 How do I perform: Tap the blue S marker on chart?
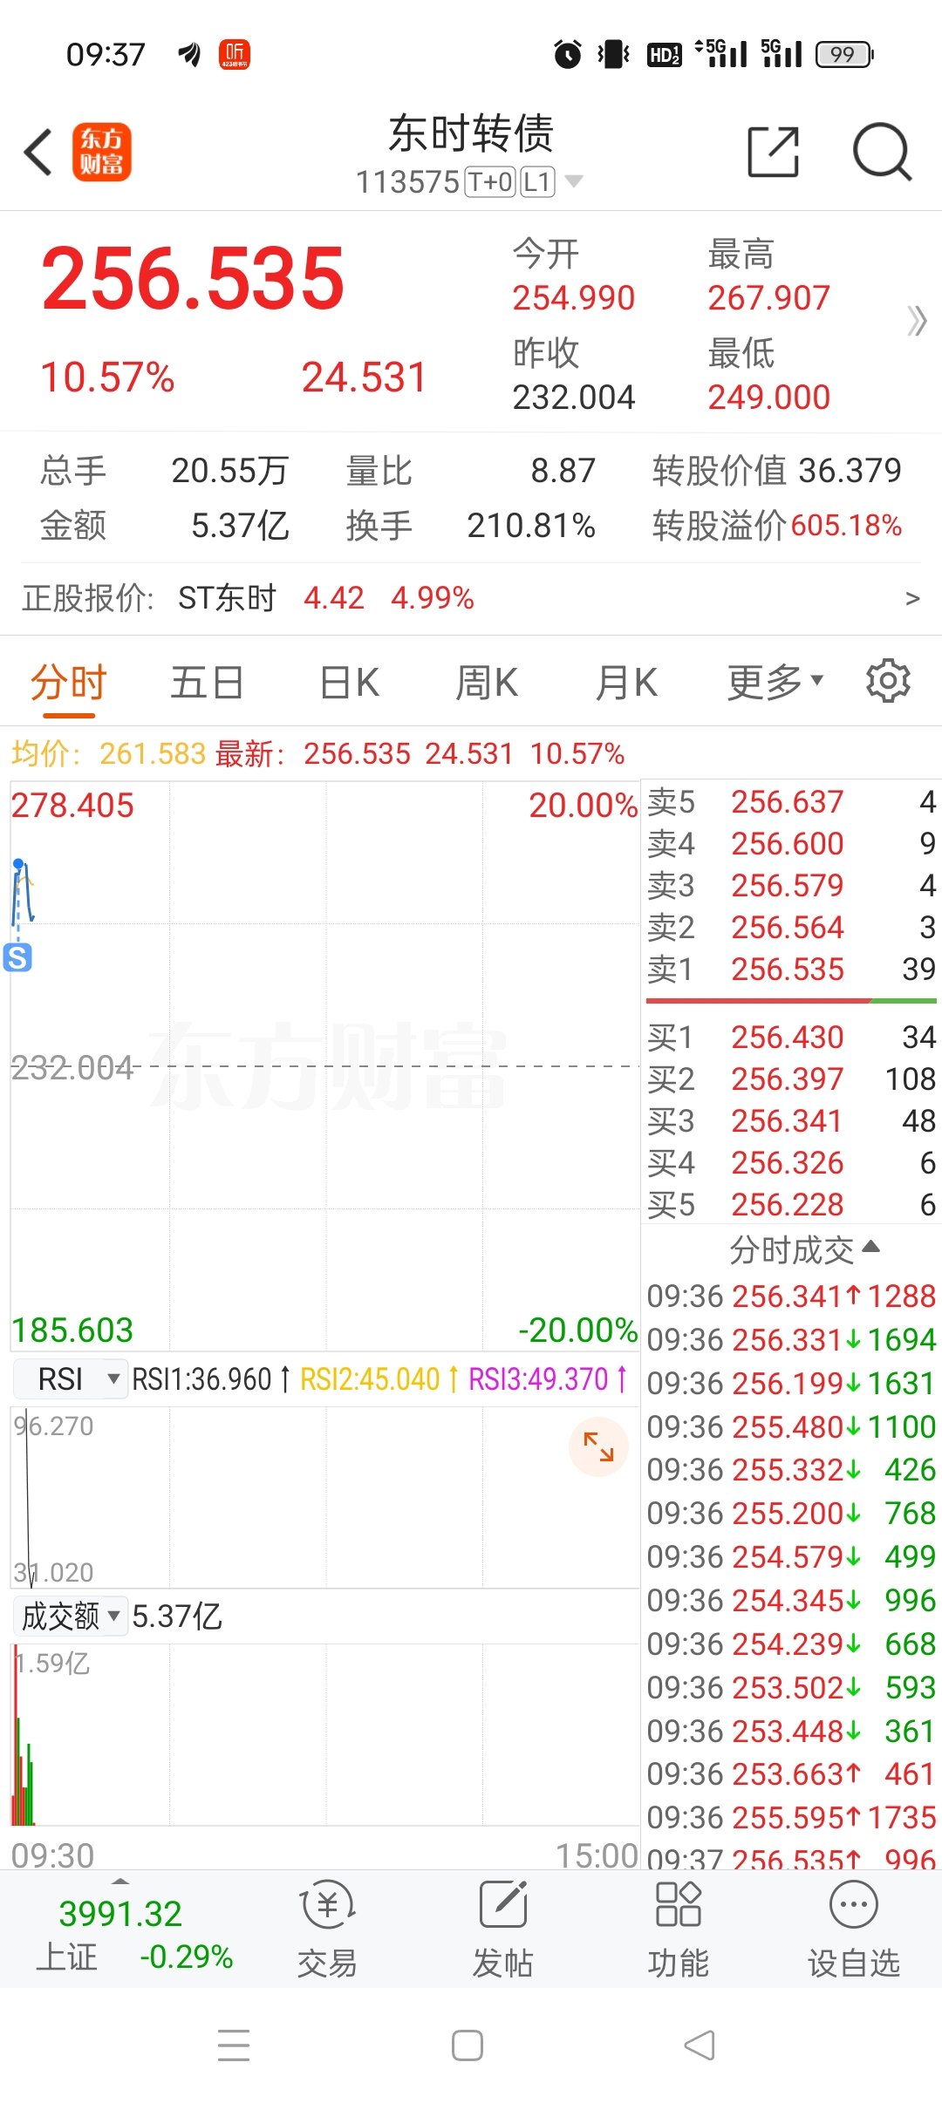[x=17, y=957]
